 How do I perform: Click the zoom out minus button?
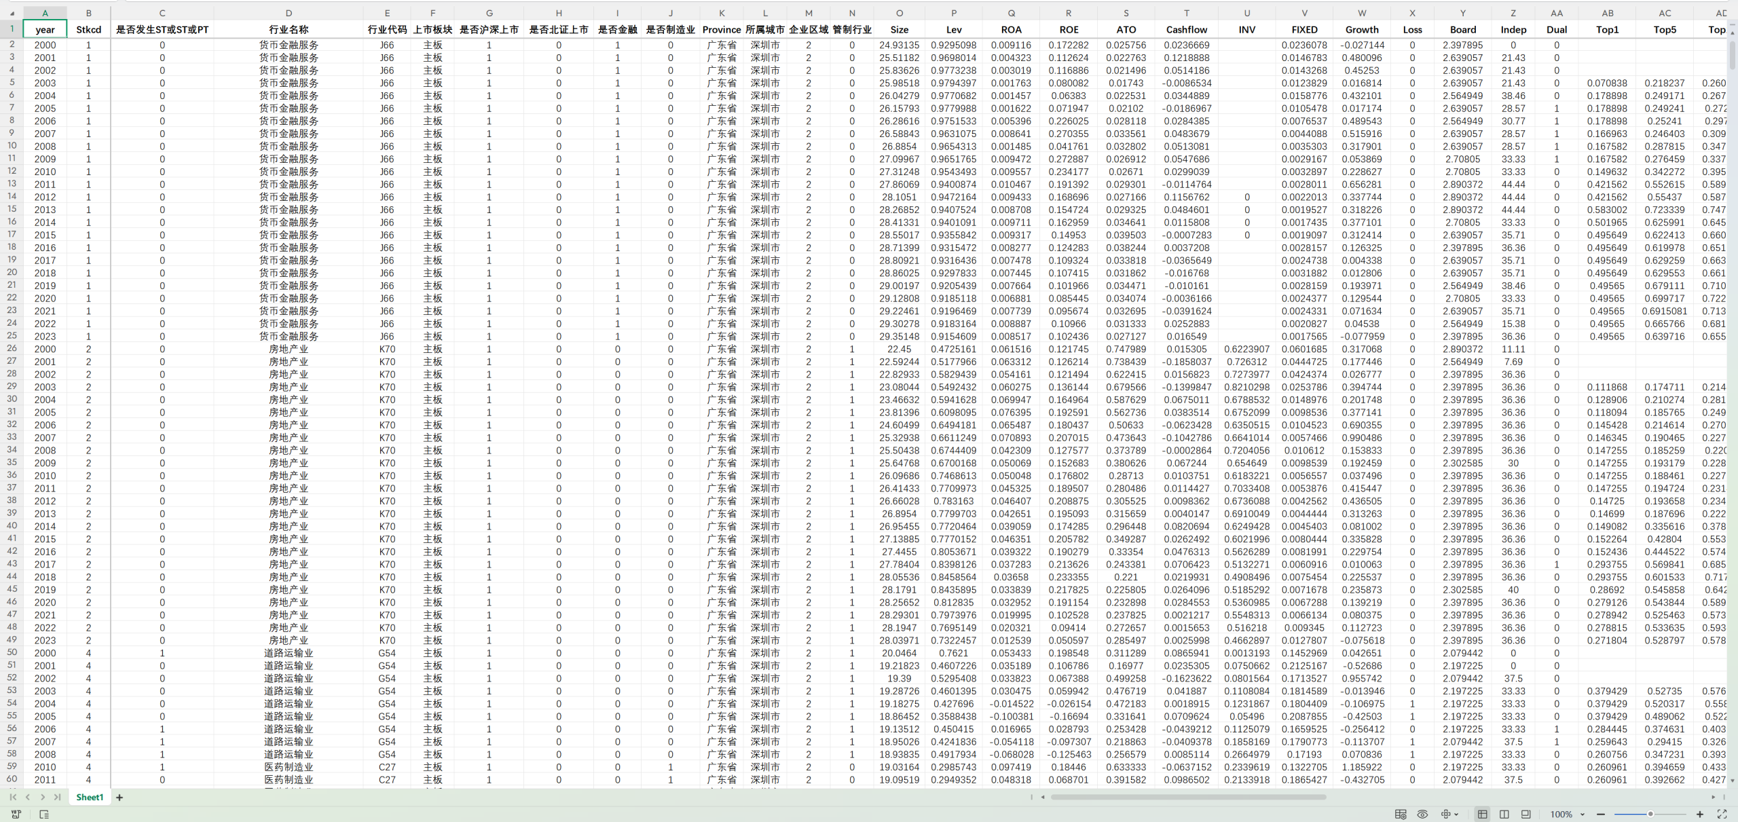pos(1601,815)
